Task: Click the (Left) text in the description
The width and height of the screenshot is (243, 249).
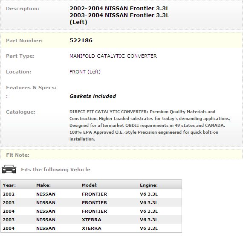Action: pos(78,22)
